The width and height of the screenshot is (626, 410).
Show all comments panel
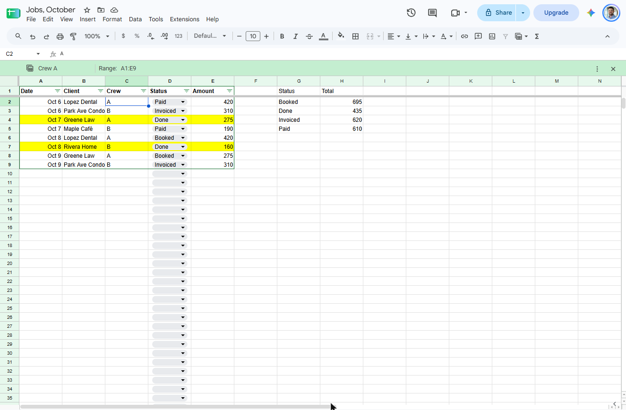[x=432, y=13]
